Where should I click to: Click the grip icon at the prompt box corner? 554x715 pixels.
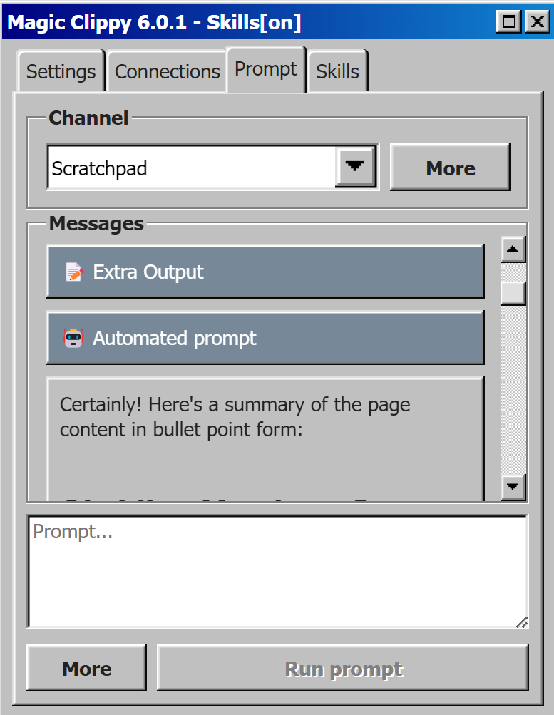coord(522,622)
